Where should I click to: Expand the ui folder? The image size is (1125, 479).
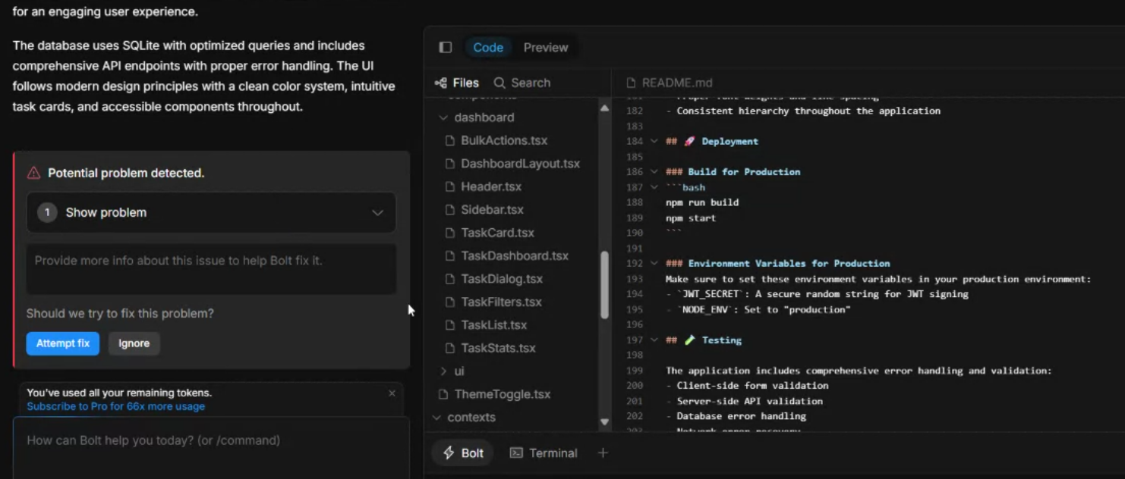(x=443, y=371)
